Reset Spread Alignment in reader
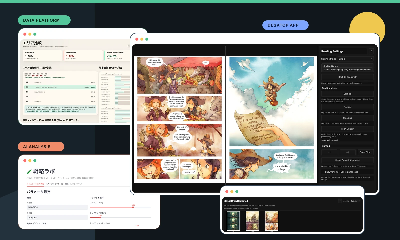 coord(347,160)
